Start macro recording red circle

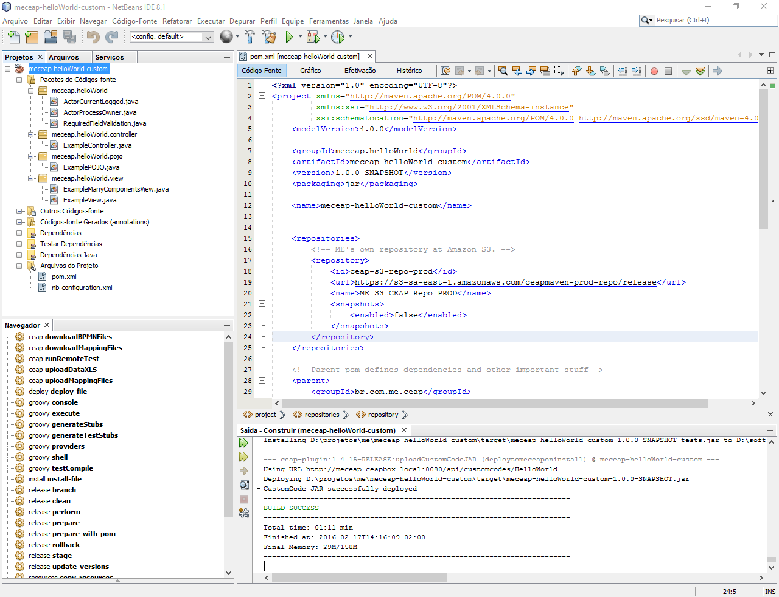654,71
